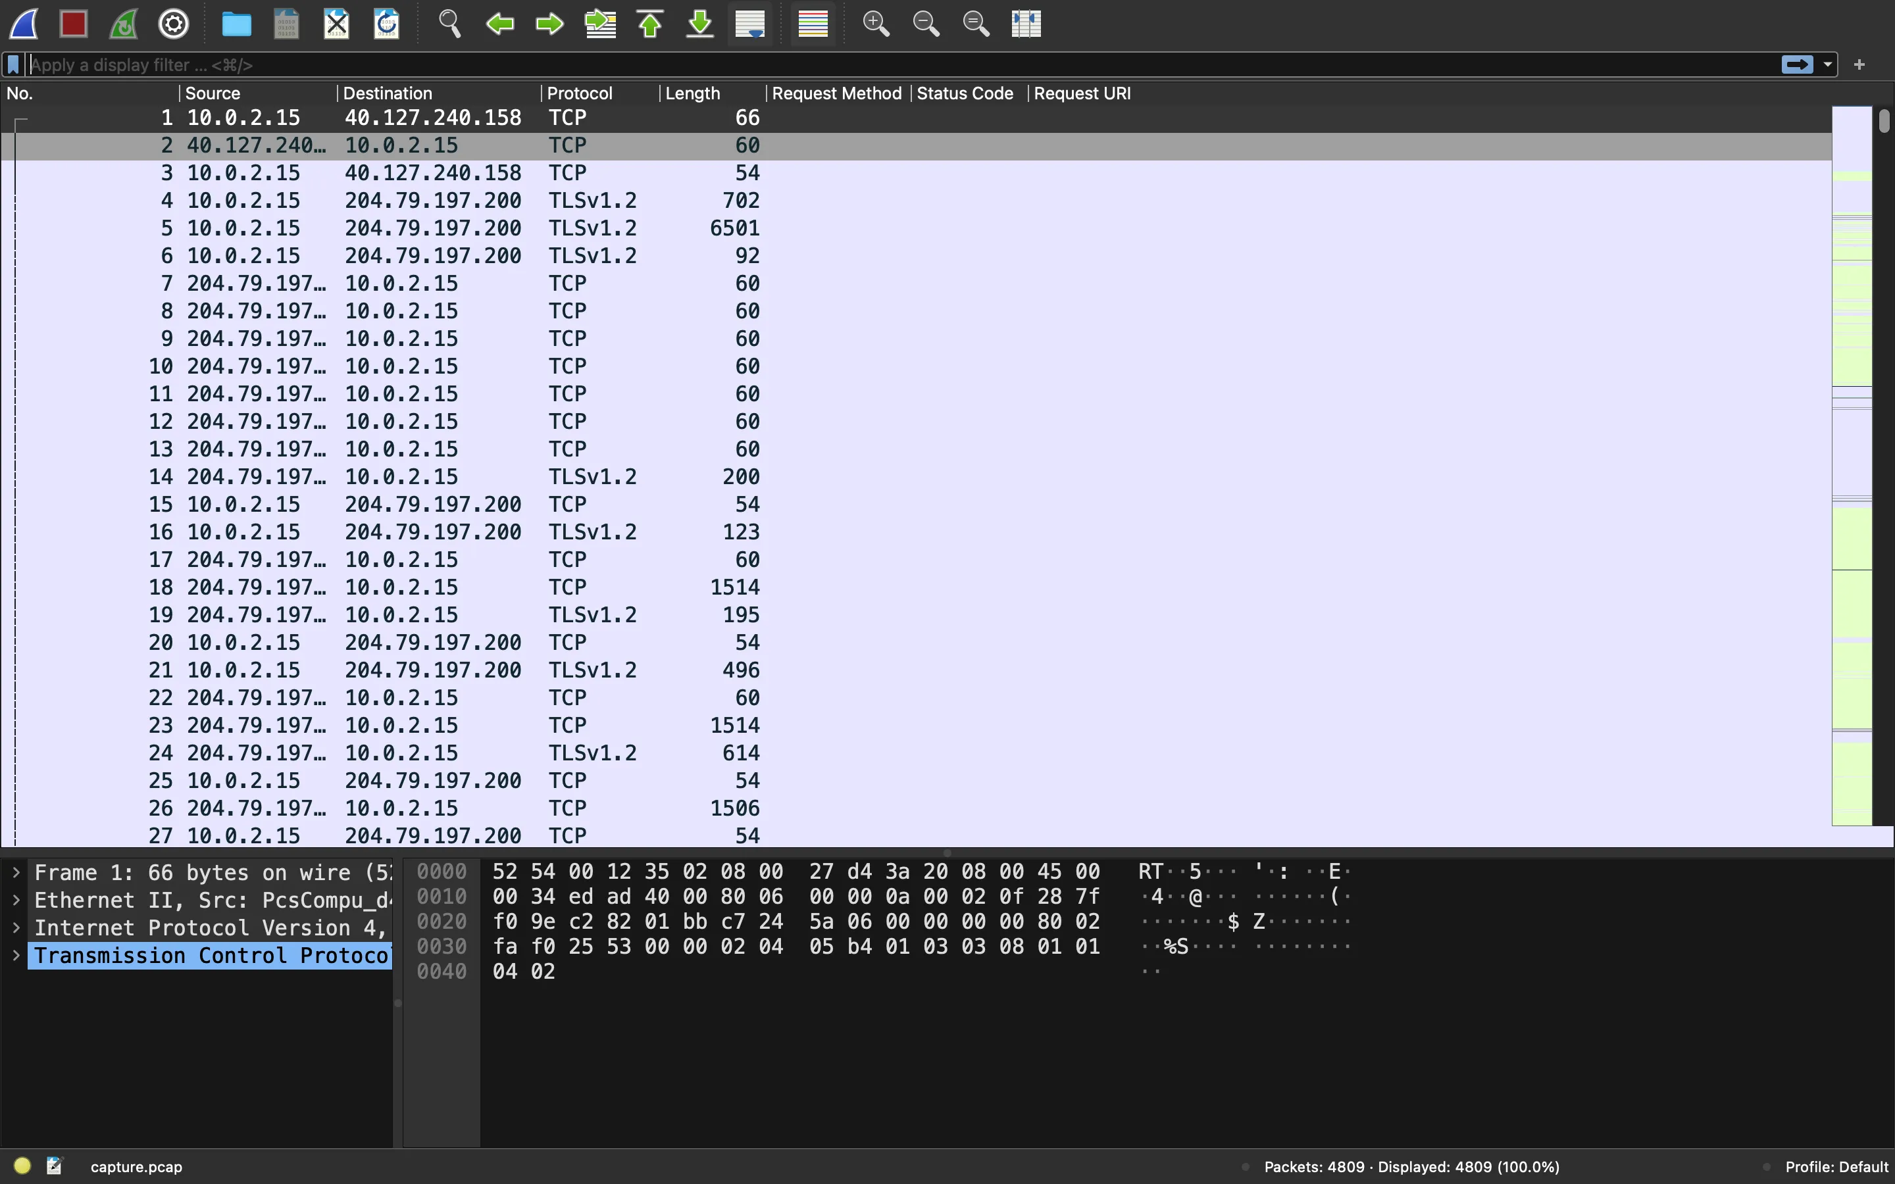Click capture.pcap filename in status bar
1895x1184 pixels.
pyautogui.click(x=136, y=1167)
